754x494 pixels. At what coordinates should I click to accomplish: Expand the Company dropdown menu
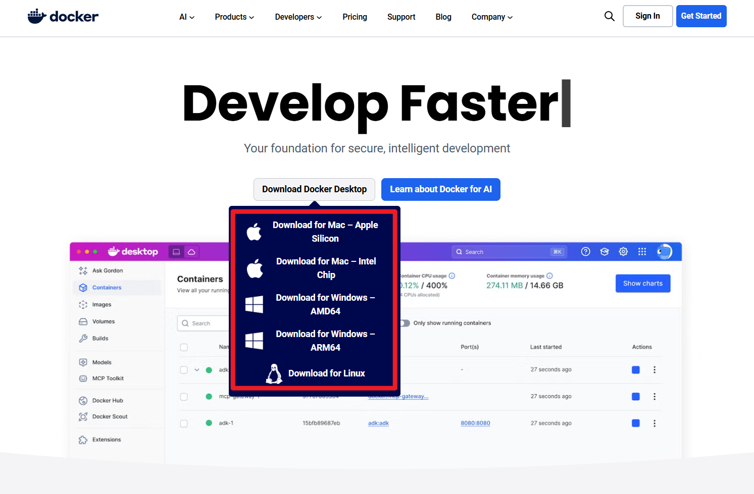pos(492,17)
